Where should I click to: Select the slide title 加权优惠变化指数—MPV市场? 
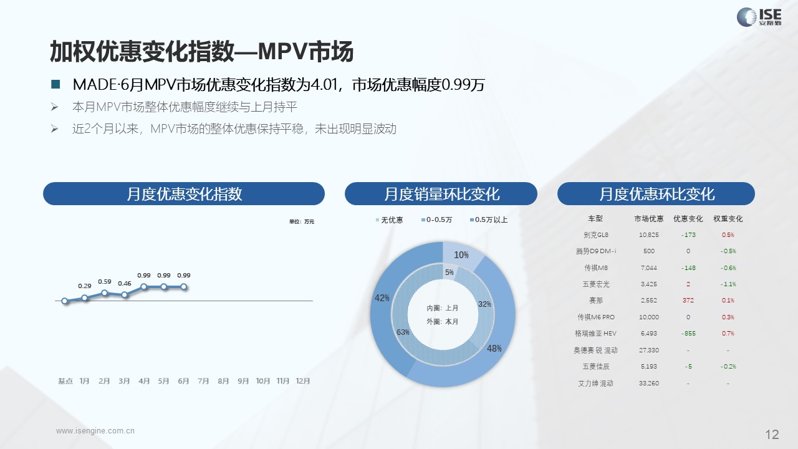201,52
